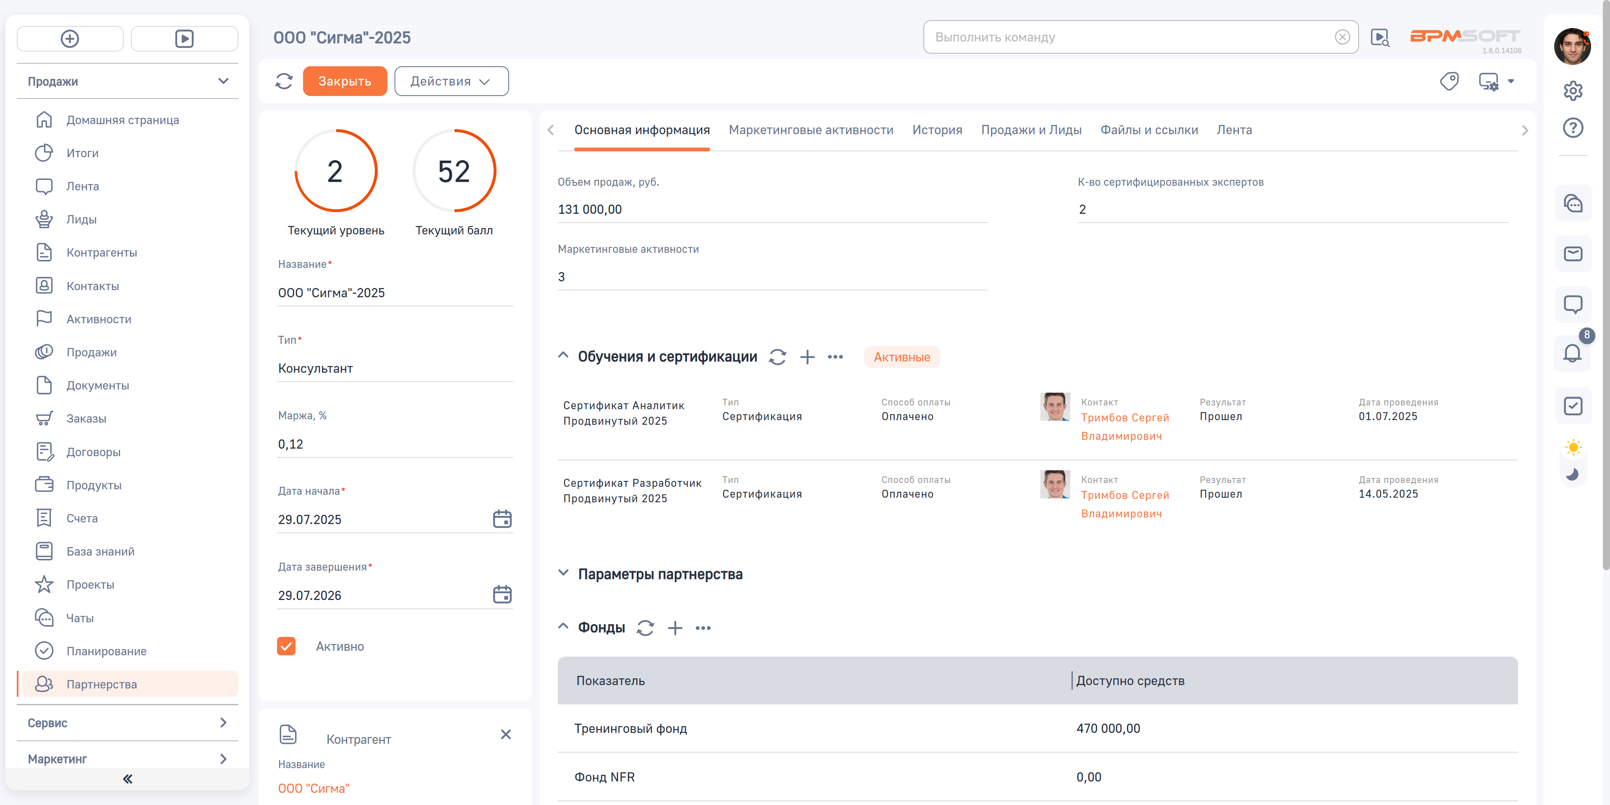Add a record to Обучения и сертификации

(x=807, y=357)
